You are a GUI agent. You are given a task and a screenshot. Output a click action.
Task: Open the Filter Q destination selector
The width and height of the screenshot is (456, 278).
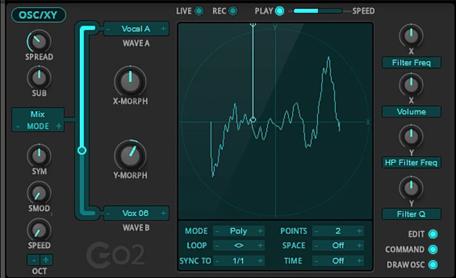[x=411, y=215]
